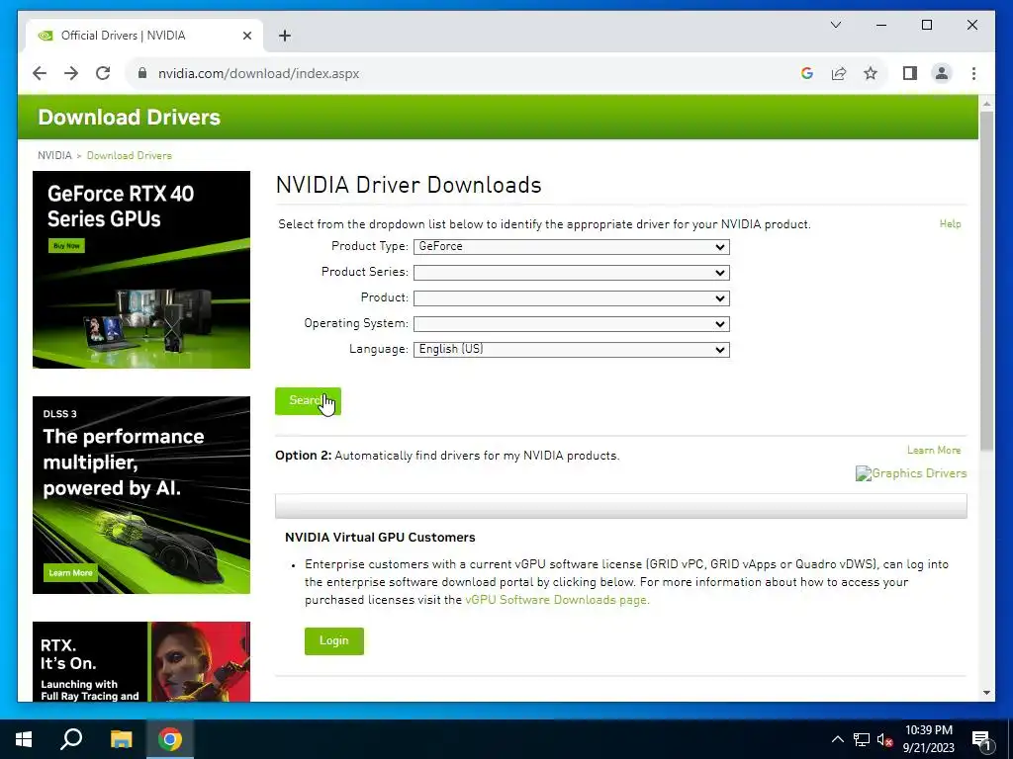Screen dimensions: 1013x759
Task: Open the GeForce RTX 40 Series banner
Action: pyautogui.click(x=141, y=270)
